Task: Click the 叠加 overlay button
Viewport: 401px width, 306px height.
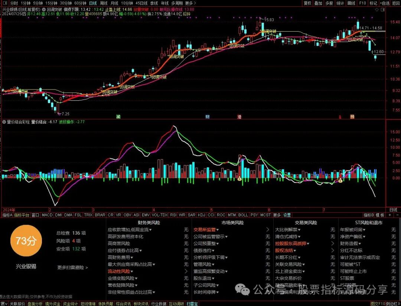Action: point(319,3)
